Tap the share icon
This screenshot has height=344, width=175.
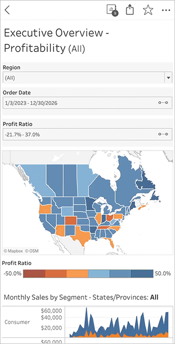pos(130,10)
